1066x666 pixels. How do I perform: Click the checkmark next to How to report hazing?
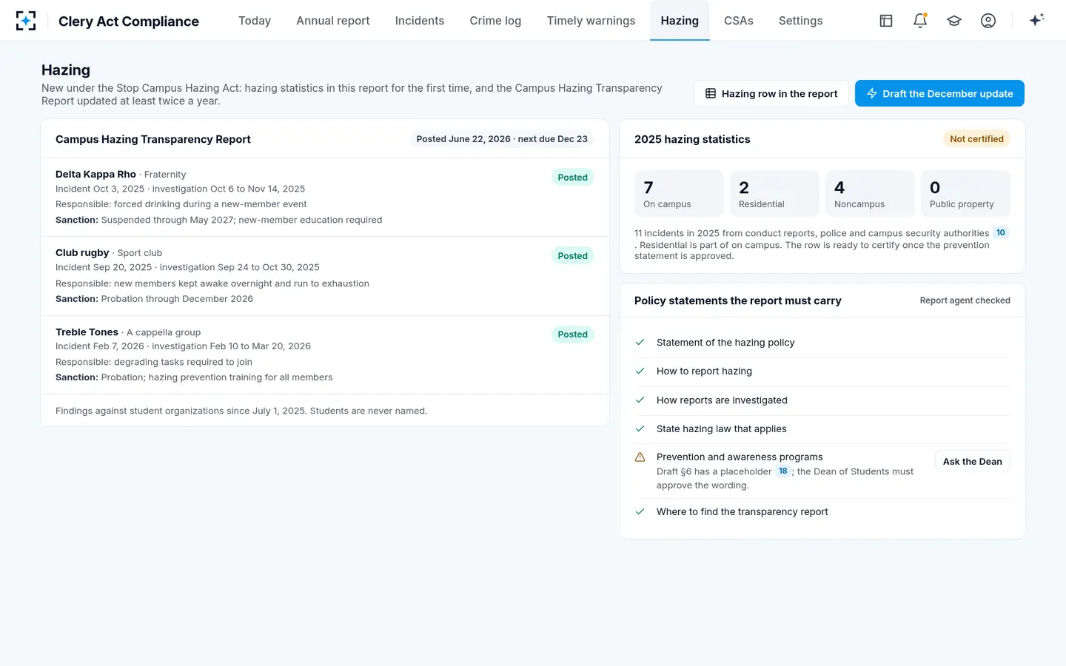[640, 371]
